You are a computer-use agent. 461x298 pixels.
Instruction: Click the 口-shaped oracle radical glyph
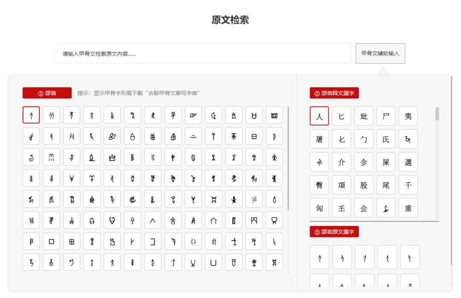coord(51,241)
